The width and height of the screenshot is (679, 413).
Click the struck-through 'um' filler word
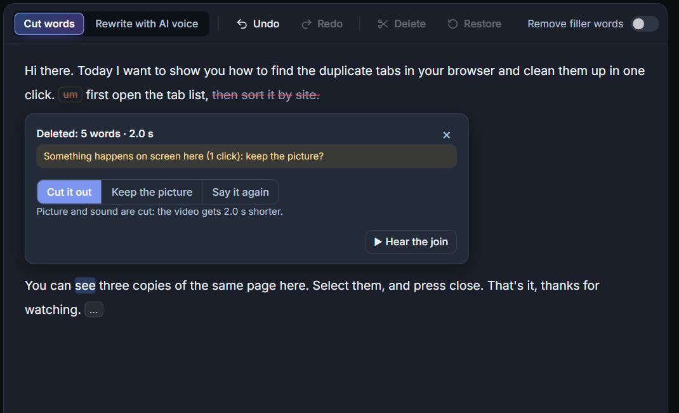click(x=70, y=95)
